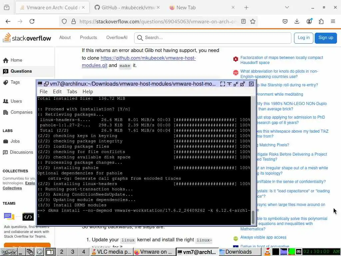Activate VLC media player taskbar entry
This screenshot has width=341, height=256.
111,252
